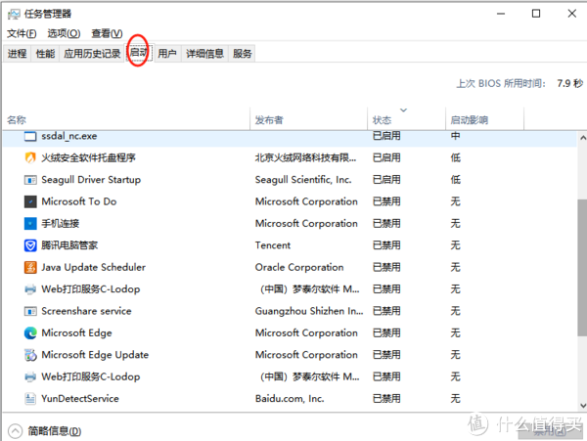The height and width of the screenshot is (441, 587).
Task: Click the Microsoft To Do icon
Action: coord(30,201)
